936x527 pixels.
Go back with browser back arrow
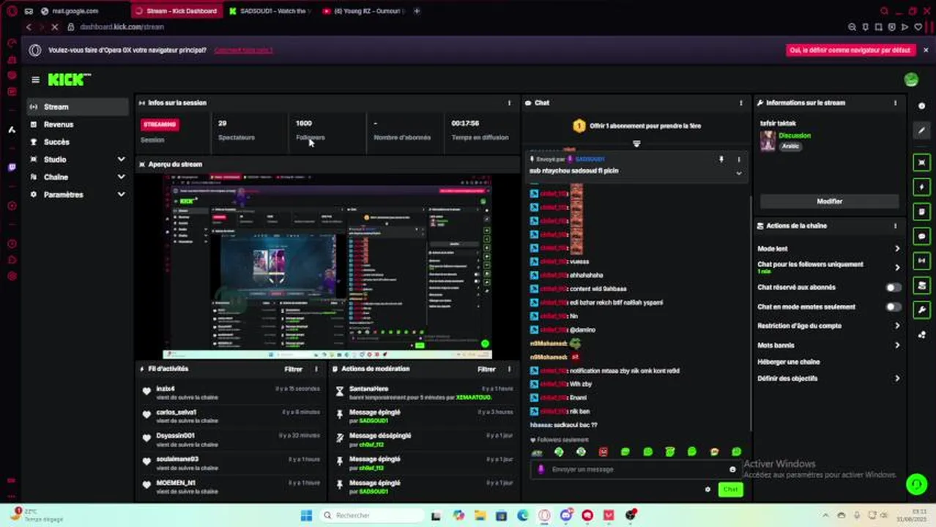click(29, 27)
